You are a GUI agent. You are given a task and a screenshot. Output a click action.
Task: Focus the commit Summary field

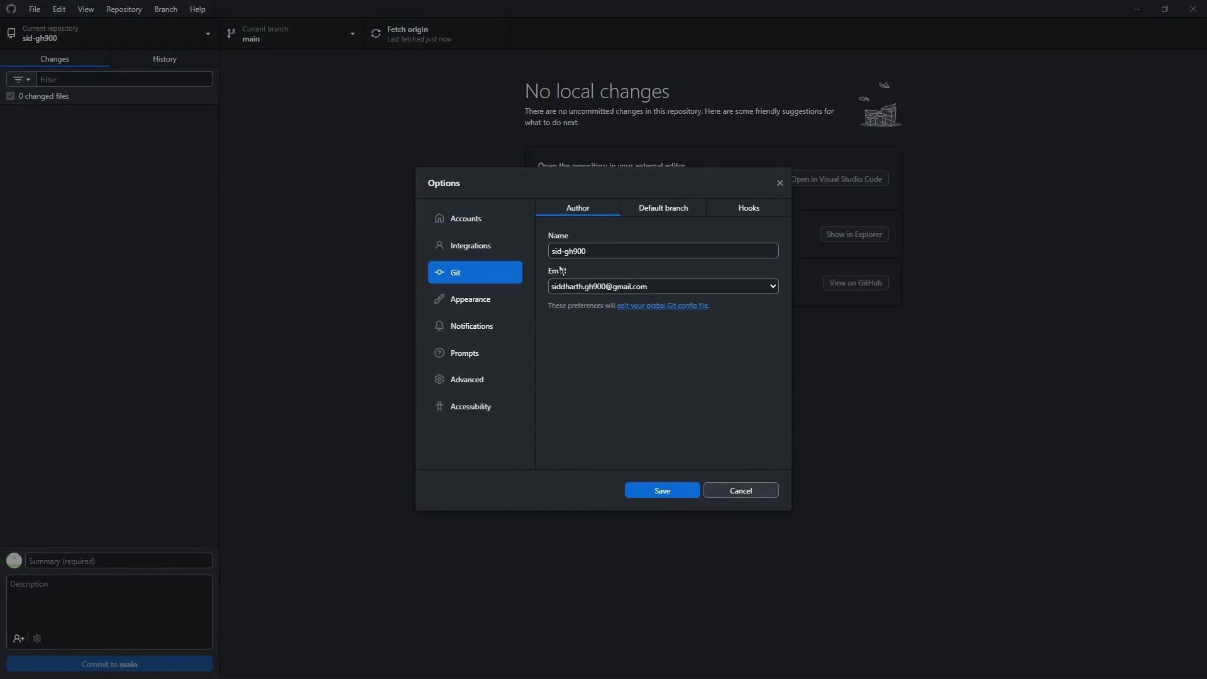[x=119, y=561]
